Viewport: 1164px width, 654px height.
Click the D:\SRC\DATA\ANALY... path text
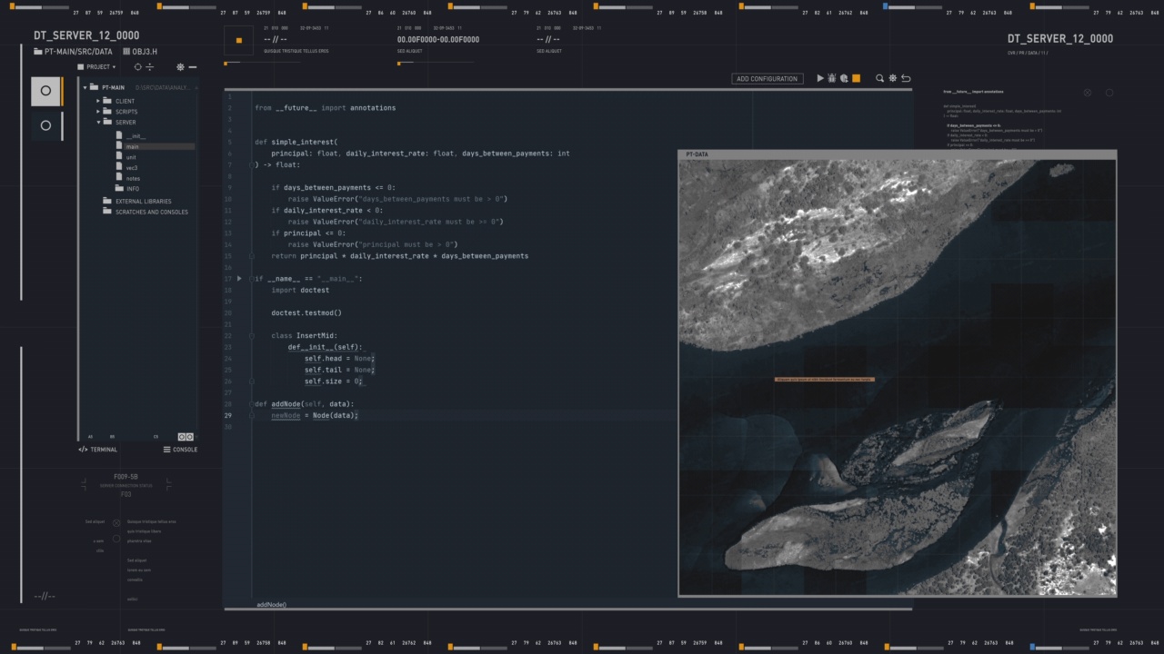[x=163, y=88]
